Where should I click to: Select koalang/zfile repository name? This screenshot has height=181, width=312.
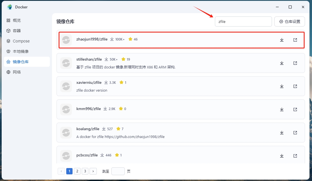click(88, 129)
